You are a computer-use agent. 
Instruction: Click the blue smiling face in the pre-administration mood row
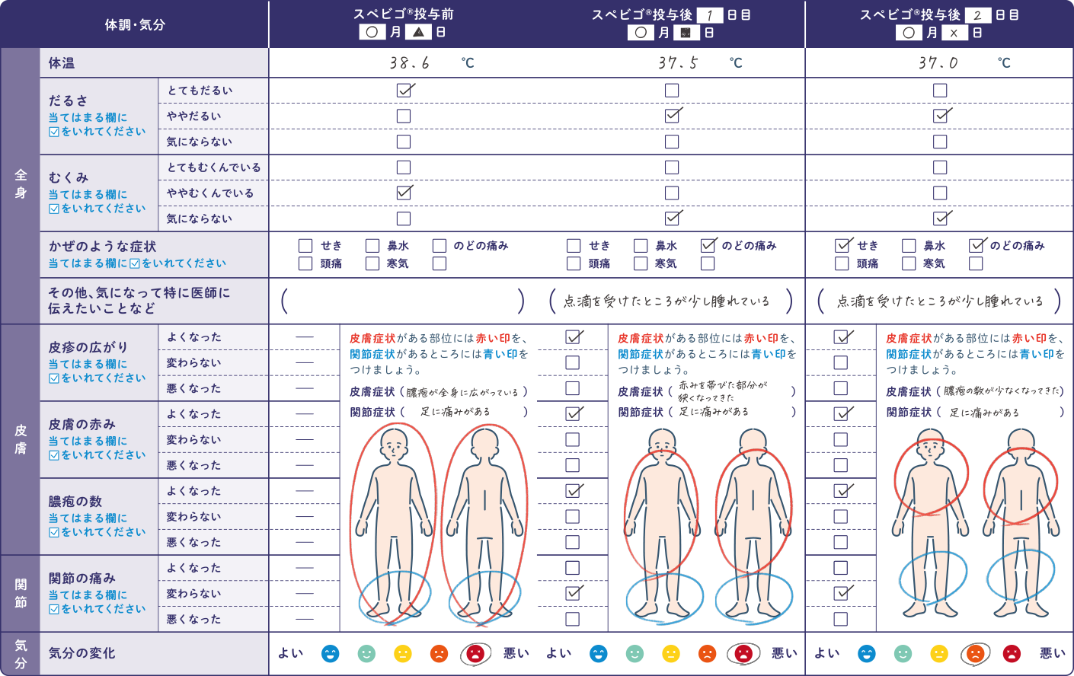(330, 654)
